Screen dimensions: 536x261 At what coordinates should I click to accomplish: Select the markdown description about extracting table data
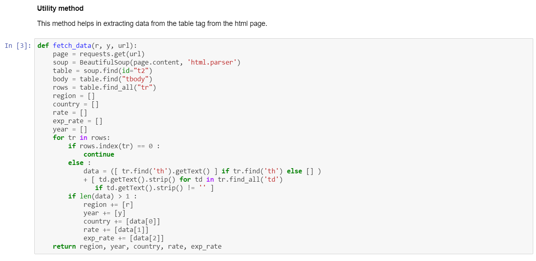point(152,24)
